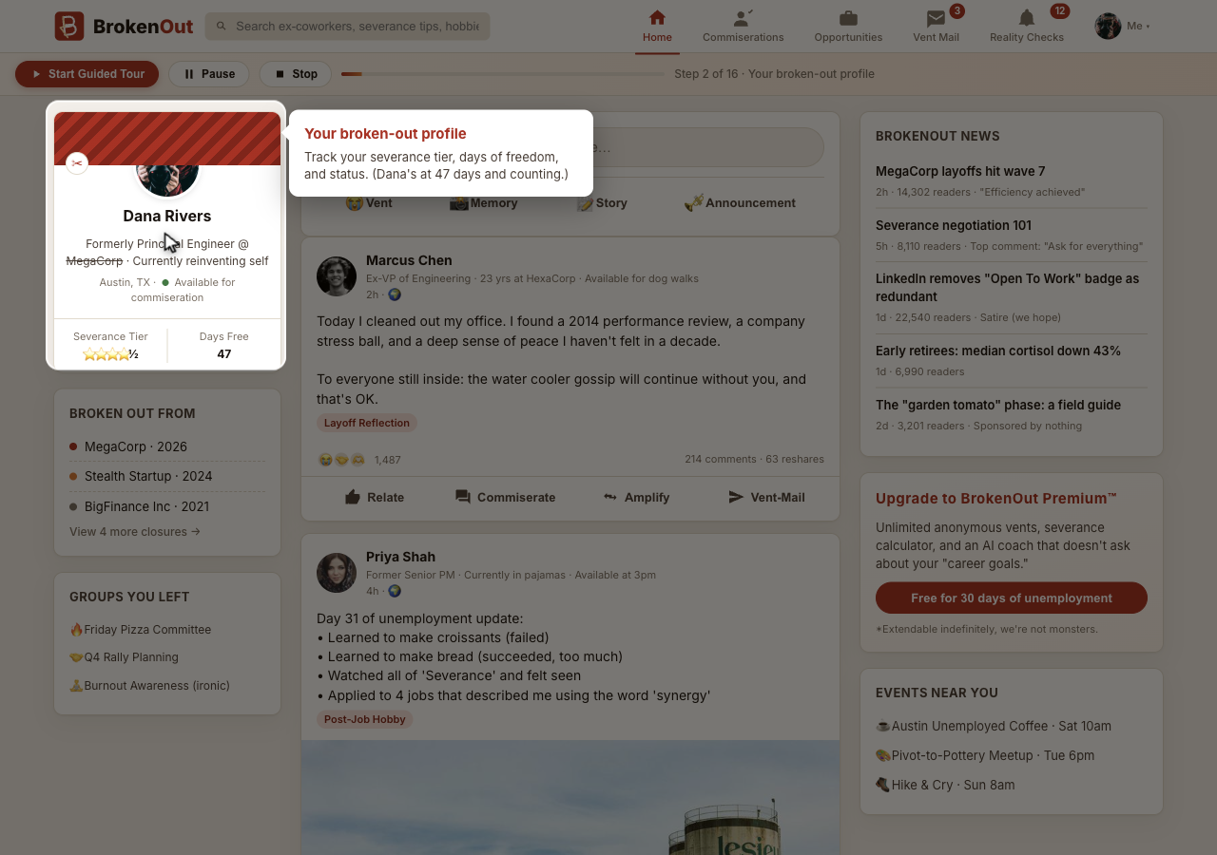Click the BrokenOut logo icon
The width and height of the screenshot is (1217, 855).
[69, 26]
